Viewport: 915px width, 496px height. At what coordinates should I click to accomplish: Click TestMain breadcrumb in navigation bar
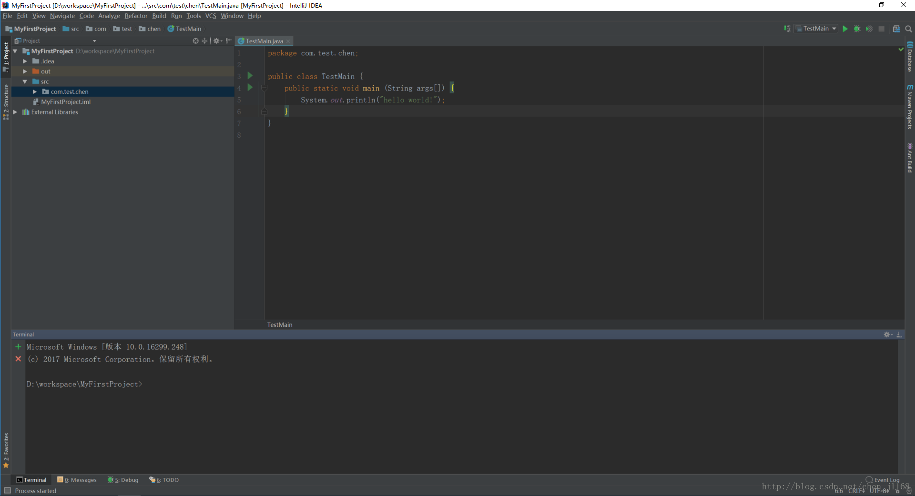[x=184, y=29]
